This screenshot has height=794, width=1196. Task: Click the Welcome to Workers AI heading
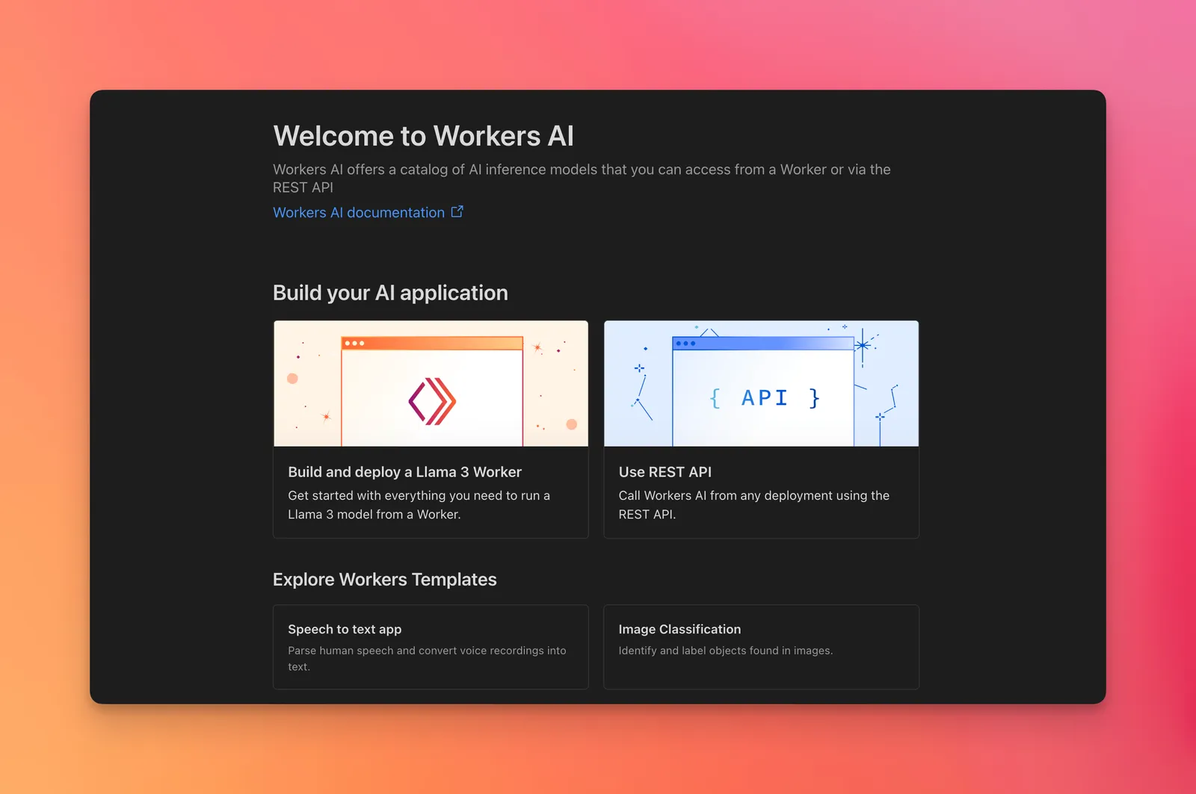tap(423, 136)
